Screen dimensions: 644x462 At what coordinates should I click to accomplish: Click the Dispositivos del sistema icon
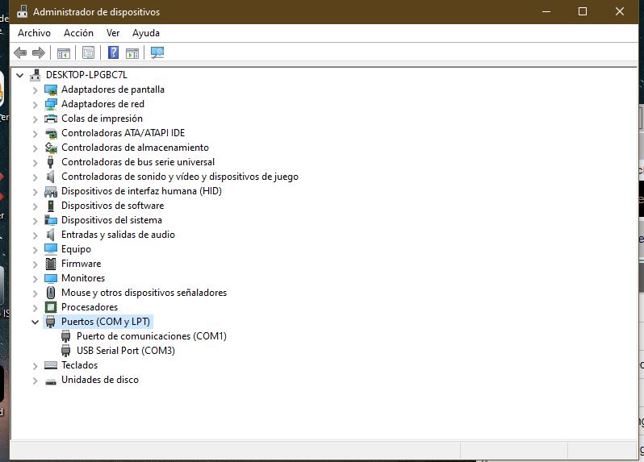pos(51,220)
